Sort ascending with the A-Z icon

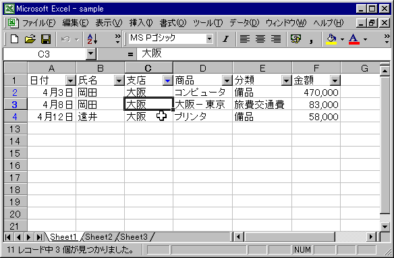click(92, 39)
